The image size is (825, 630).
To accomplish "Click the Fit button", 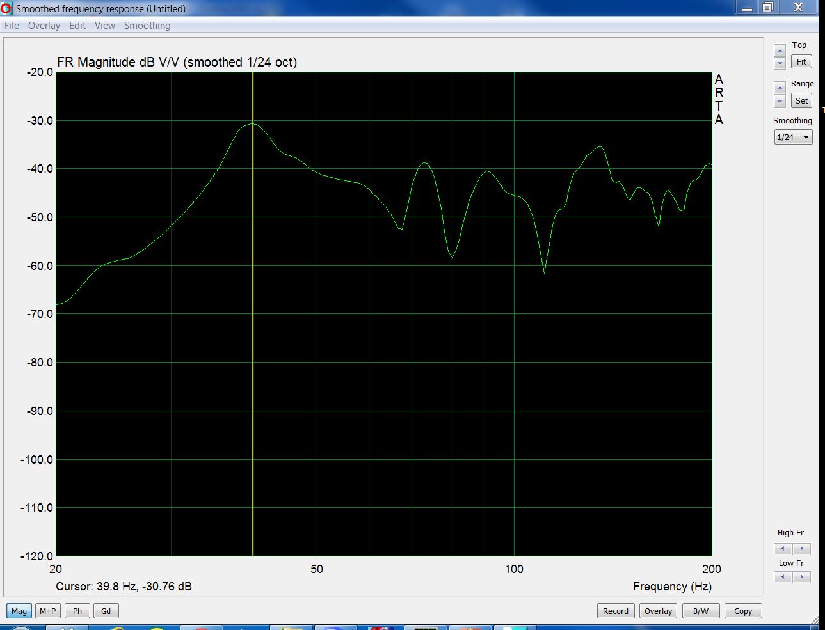I will click(x=801, y=62).
